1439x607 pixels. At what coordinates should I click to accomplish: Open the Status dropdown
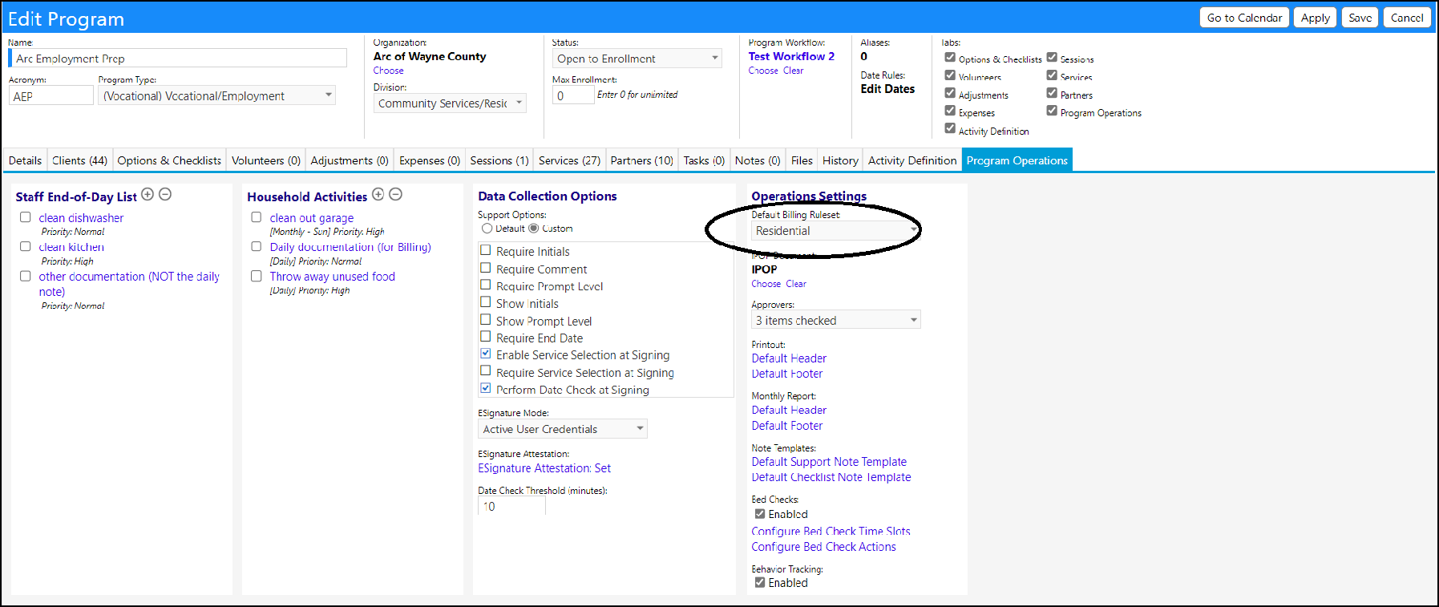tap(637, 59)
